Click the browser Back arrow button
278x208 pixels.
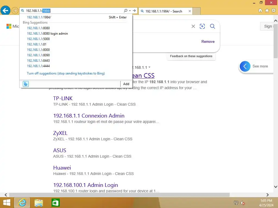tap(5, 11)
